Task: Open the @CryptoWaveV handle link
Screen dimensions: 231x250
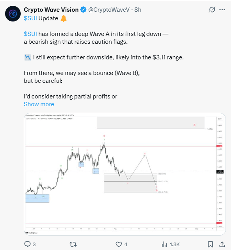Action: coord(109,10)
